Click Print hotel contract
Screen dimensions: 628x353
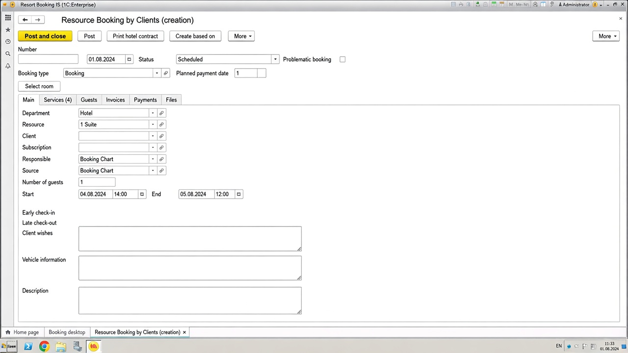pos(135,36)
